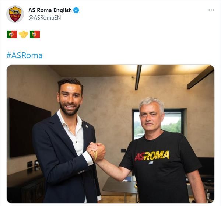Open the three-dot more options menu
221x206 pixels.
click(211, 10)
